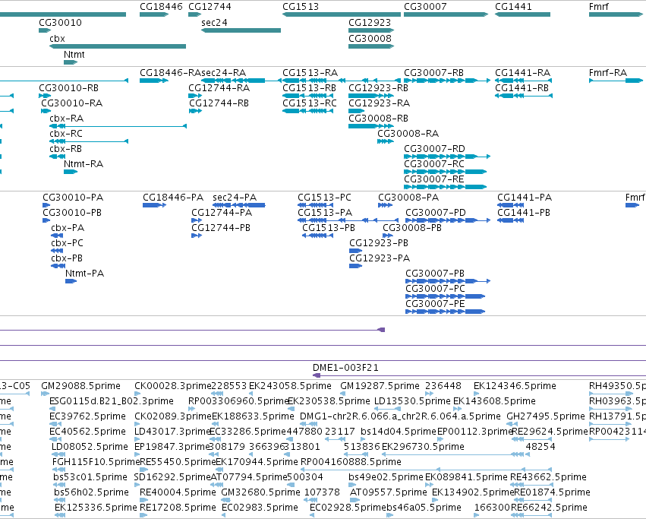Select transcript CG30007-RE

pos(433,179)
